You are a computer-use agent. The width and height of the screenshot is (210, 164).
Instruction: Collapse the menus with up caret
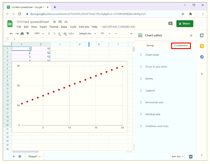coord(131,34)
